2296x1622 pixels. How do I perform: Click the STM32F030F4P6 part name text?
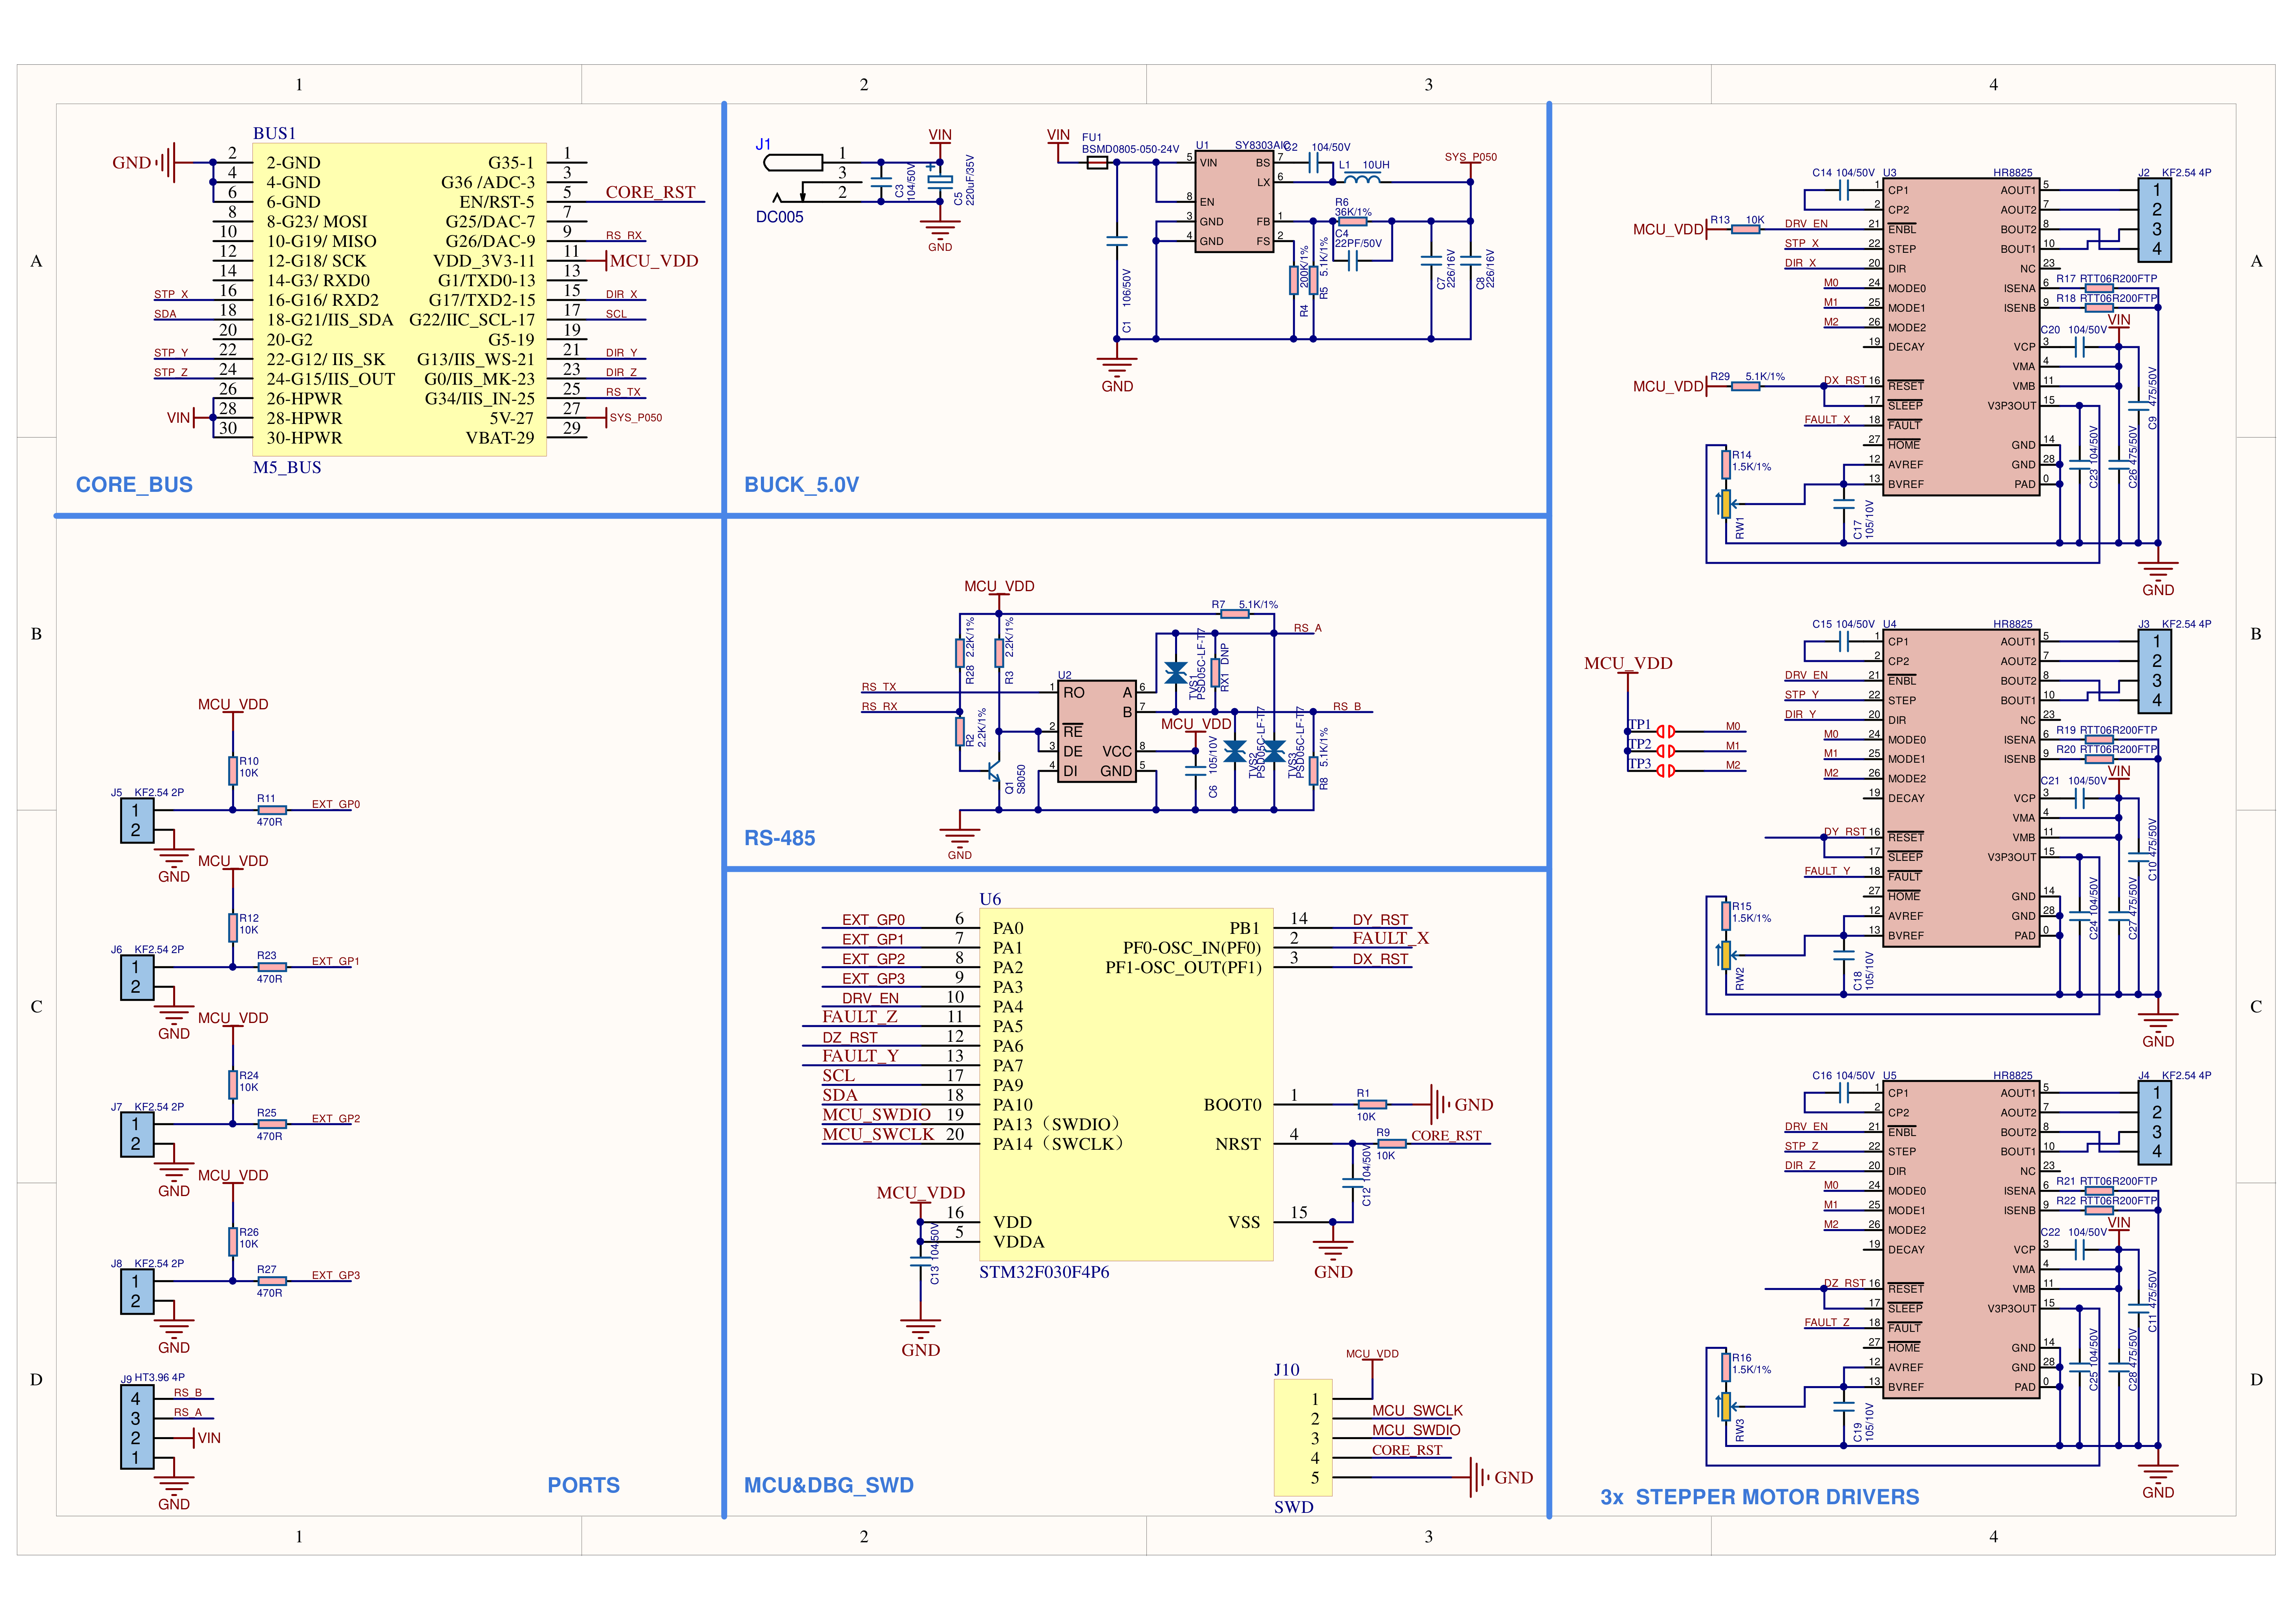(1044, 1272)
